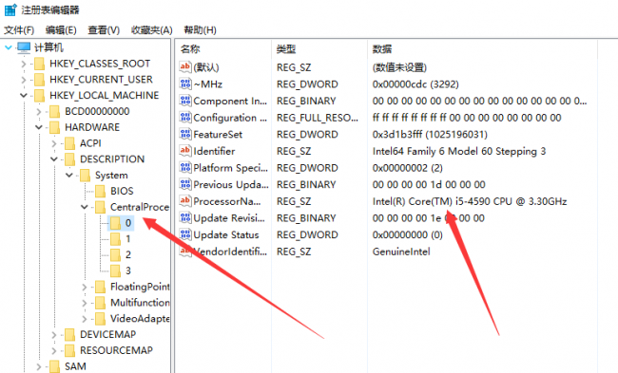Select the FloatingPoint key
This screenshot has height=373, width=618.
coord(140,287)
